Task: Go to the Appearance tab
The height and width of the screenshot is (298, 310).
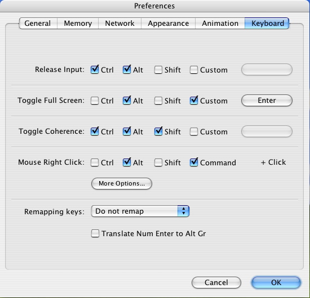Action: (169, 23)
